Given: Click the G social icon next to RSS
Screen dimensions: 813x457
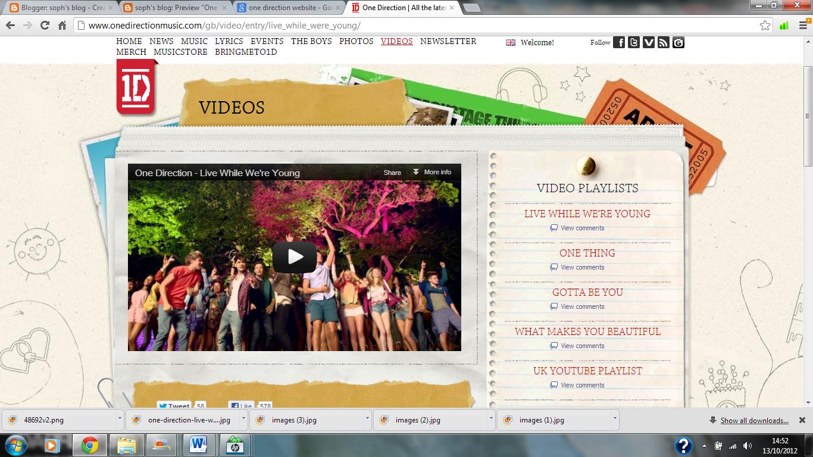Looking at the screenshot, I should [x=678, y=42].
